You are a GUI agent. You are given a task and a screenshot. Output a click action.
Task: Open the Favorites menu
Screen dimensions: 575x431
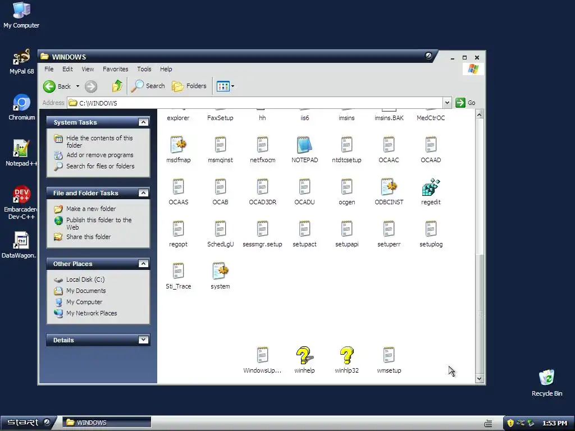click(115, 69)
